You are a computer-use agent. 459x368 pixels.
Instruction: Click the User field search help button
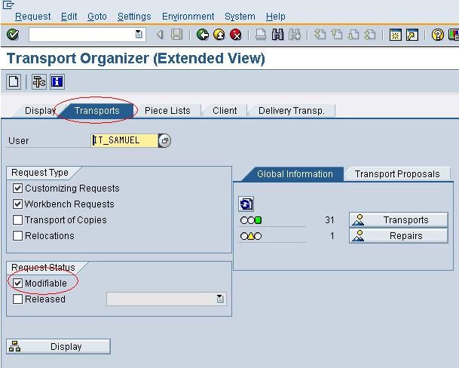[x=164, y=140]
